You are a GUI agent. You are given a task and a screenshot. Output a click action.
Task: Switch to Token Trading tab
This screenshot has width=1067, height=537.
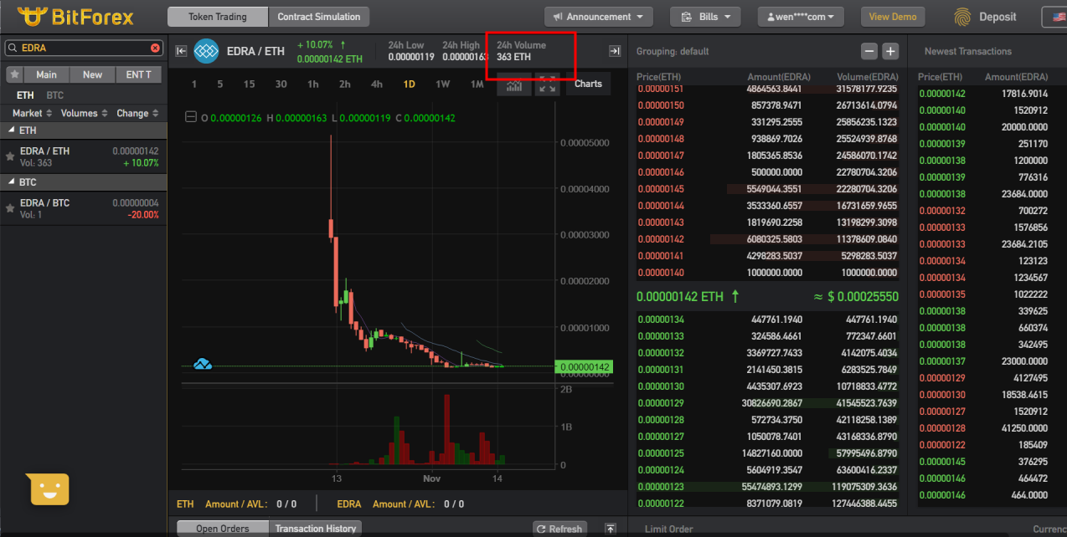[x=218, y=17]
